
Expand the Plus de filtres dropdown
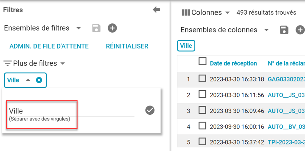click(x=63, y=63)
